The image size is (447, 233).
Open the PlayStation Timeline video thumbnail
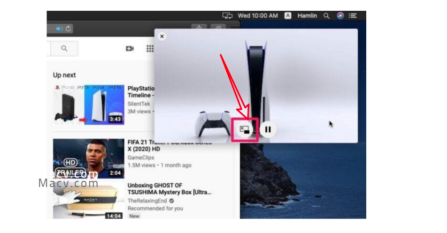pos(89,105)
